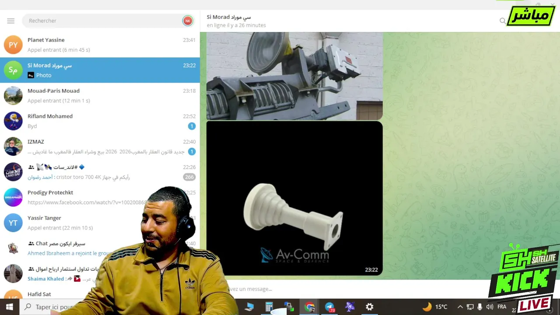Open the Telegram hamburger menu

[11, 21]
